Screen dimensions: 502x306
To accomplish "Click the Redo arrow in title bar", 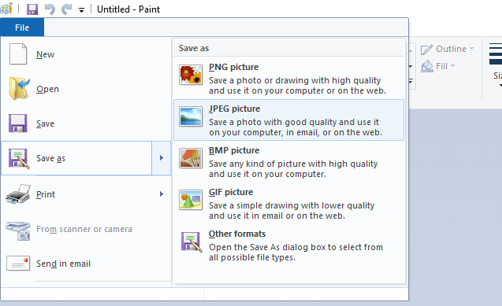I will click(66, 9).
